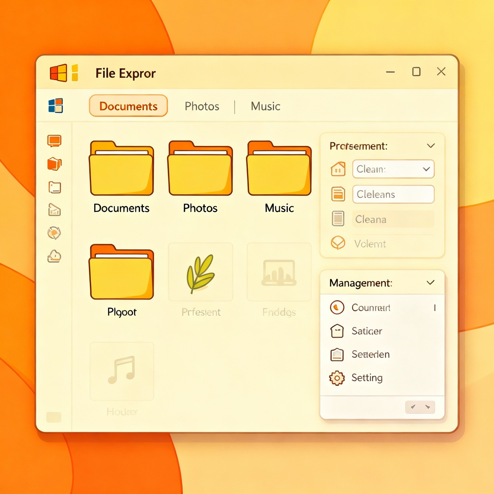Open the Fnddgs chart item
This screenshot has height=494, width=494.
pyautogui.click(x=279, y=272)
